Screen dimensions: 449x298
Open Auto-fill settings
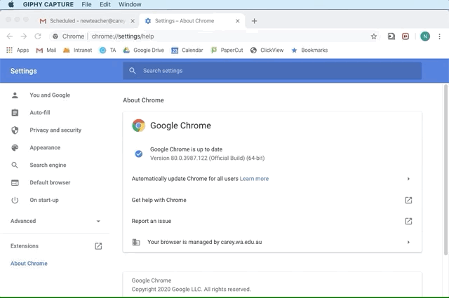point(40,112)
